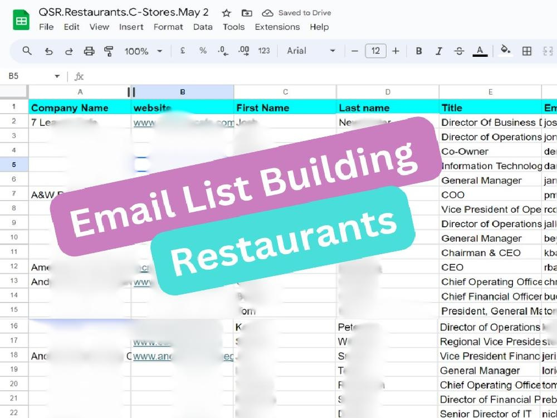Select column B header

[183, 92]
